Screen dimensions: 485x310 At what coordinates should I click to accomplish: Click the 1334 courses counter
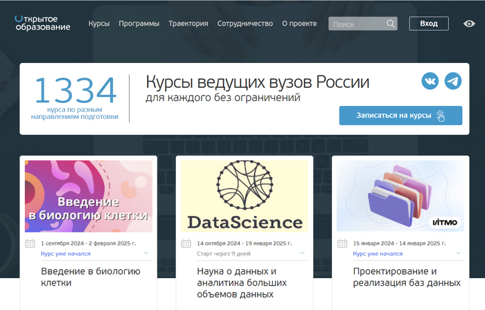pos(75,90)
